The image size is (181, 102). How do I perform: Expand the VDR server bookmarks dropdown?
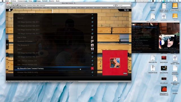point(112,8)
